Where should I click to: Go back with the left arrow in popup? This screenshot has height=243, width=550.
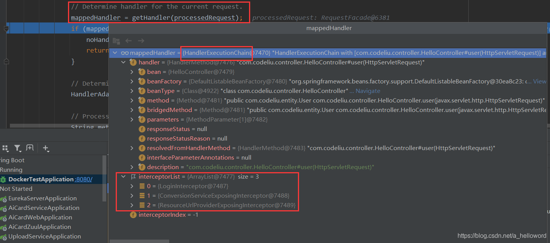pos(129,41)
